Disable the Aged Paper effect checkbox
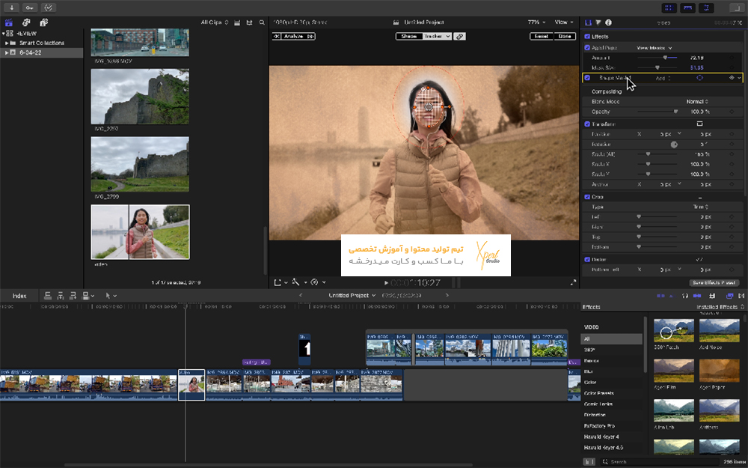The height and width of the screenshot is (468, 748). (x=587, y=48)
